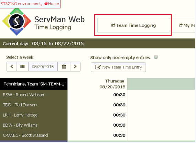Click the Home house icon
The width and height of the screenshot is (196, 143).
coord(46,4)
